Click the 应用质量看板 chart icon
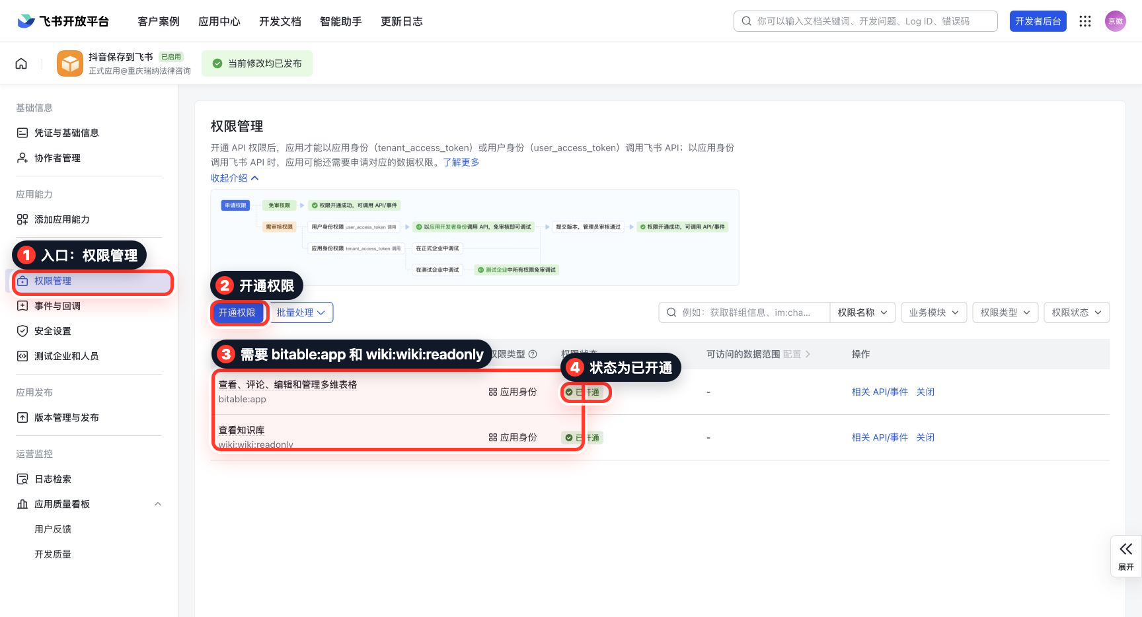 coord(22,504)
